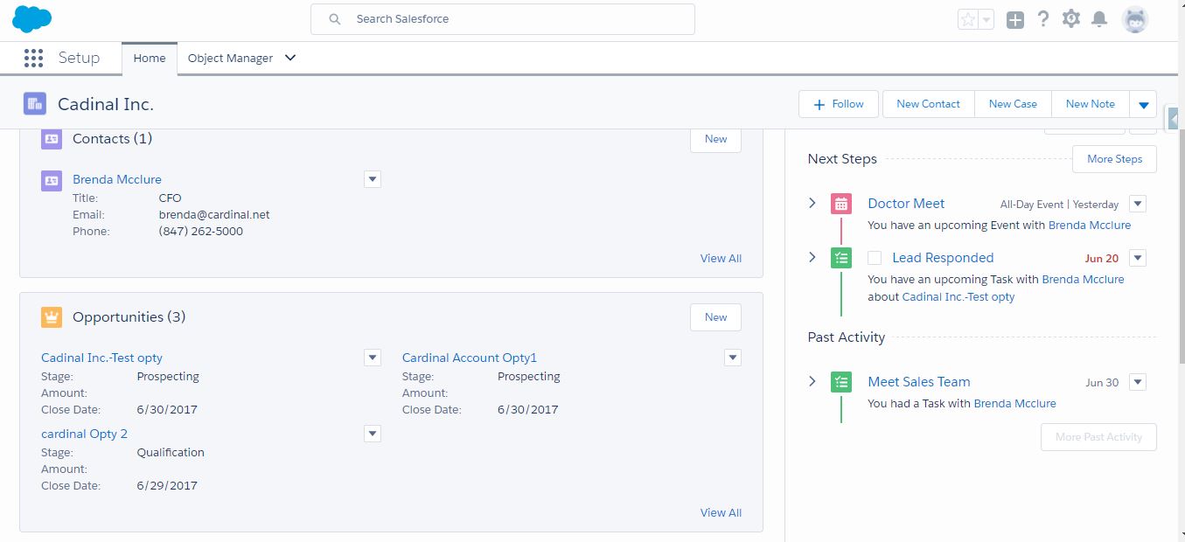Open the Brenda Mcclure contact link
The height and width of the screenshot is (542, 1185).
click(x=117, y=179)
